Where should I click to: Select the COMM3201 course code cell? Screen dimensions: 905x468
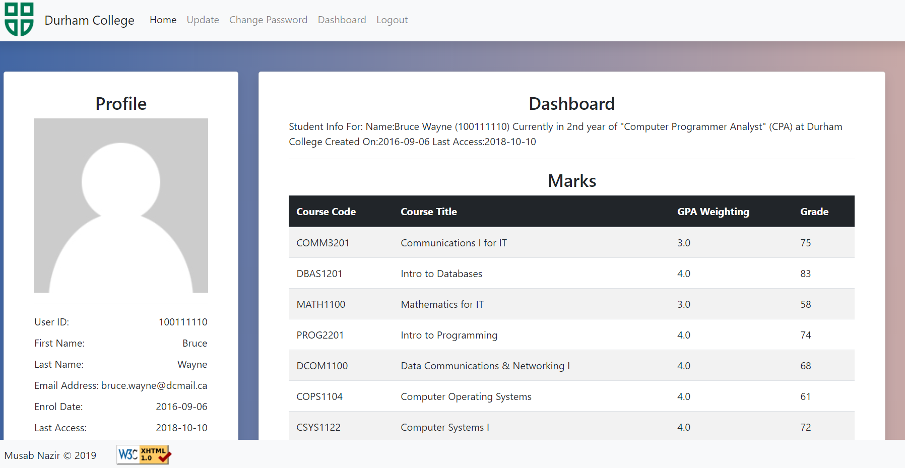click(322, 242)
